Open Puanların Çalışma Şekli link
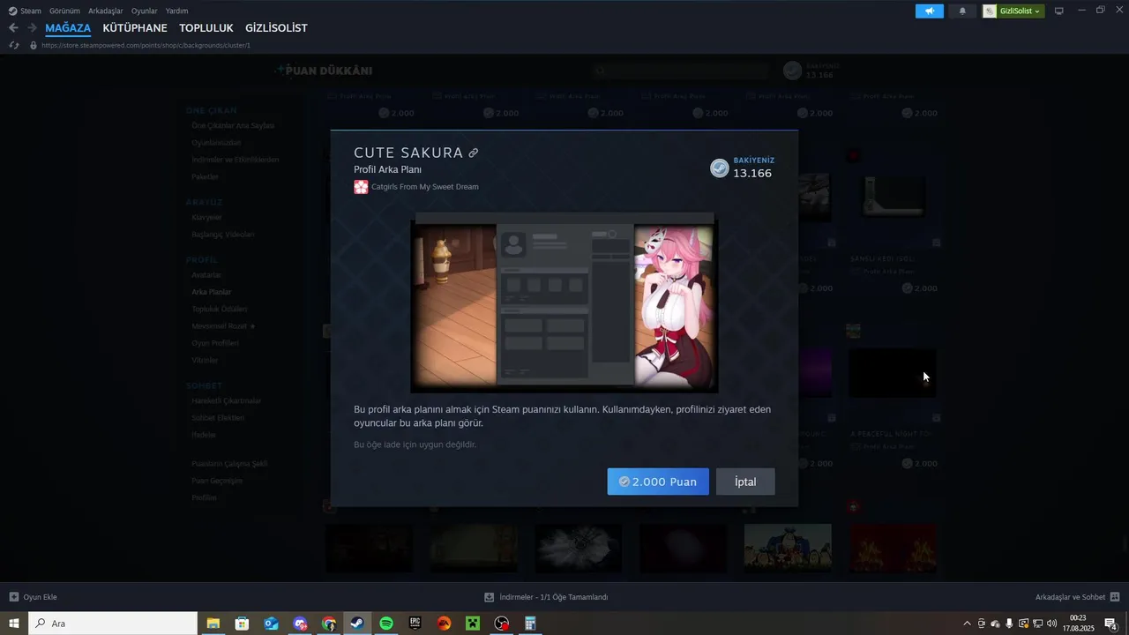The height and width of the screenshot is (635, 1129). (x=229, y=464)
